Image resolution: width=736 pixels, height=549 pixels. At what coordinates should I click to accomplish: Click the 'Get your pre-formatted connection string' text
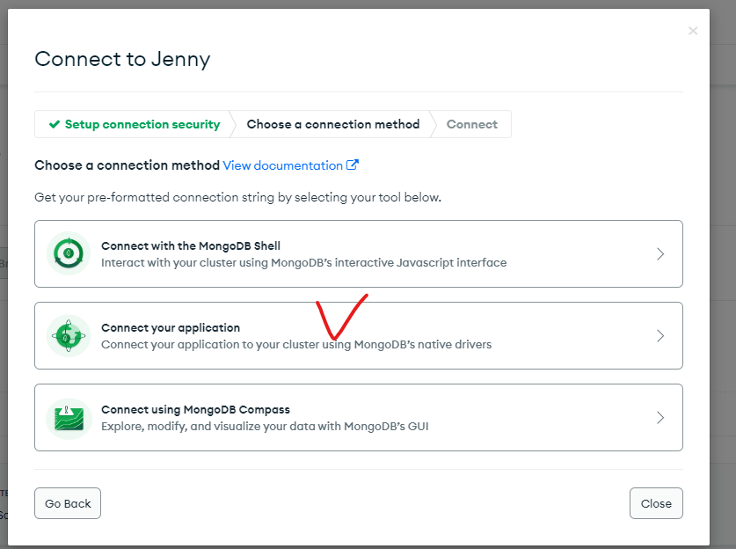237,197
